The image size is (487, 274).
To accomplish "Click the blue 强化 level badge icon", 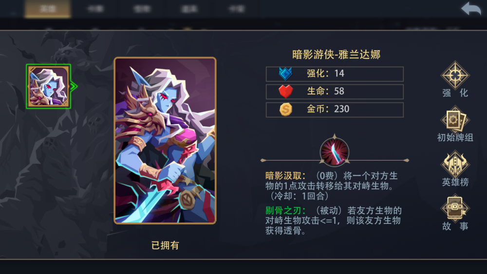I will (285, 74).
